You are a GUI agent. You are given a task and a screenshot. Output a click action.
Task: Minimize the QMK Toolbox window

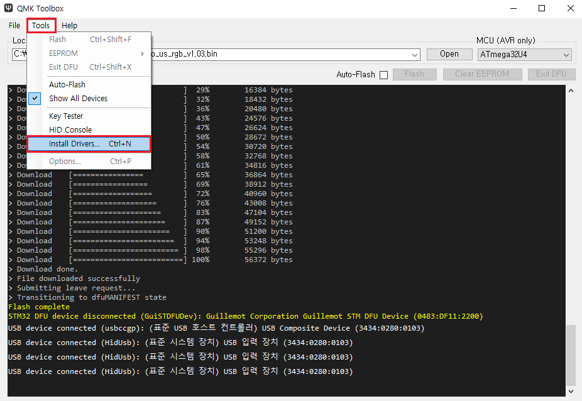[513, 8]
